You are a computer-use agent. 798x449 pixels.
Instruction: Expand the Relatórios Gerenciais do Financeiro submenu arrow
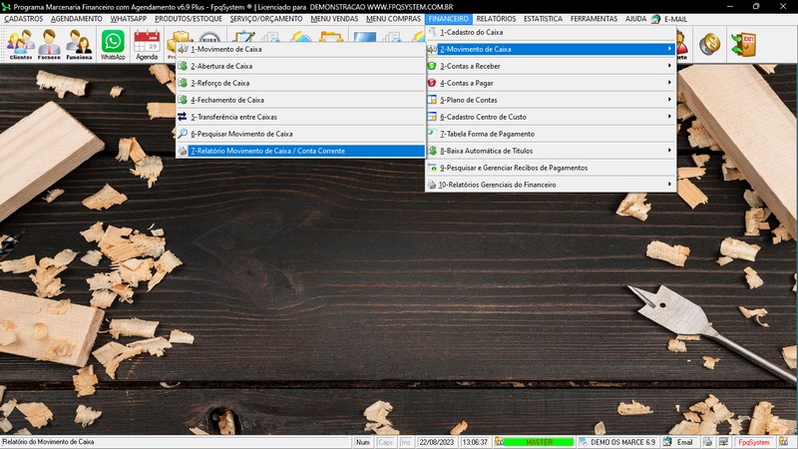(x=668, y=185)
